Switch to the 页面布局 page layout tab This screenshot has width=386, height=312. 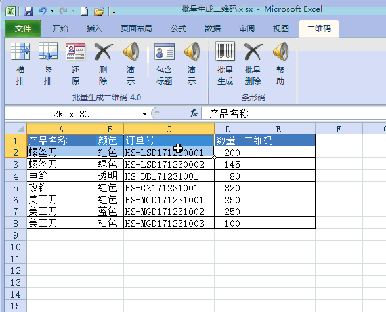click(136, 29)
